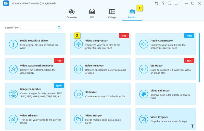Launch the GIF Maker icon
This screenshot has width=204, height=131.
(143, 69)
